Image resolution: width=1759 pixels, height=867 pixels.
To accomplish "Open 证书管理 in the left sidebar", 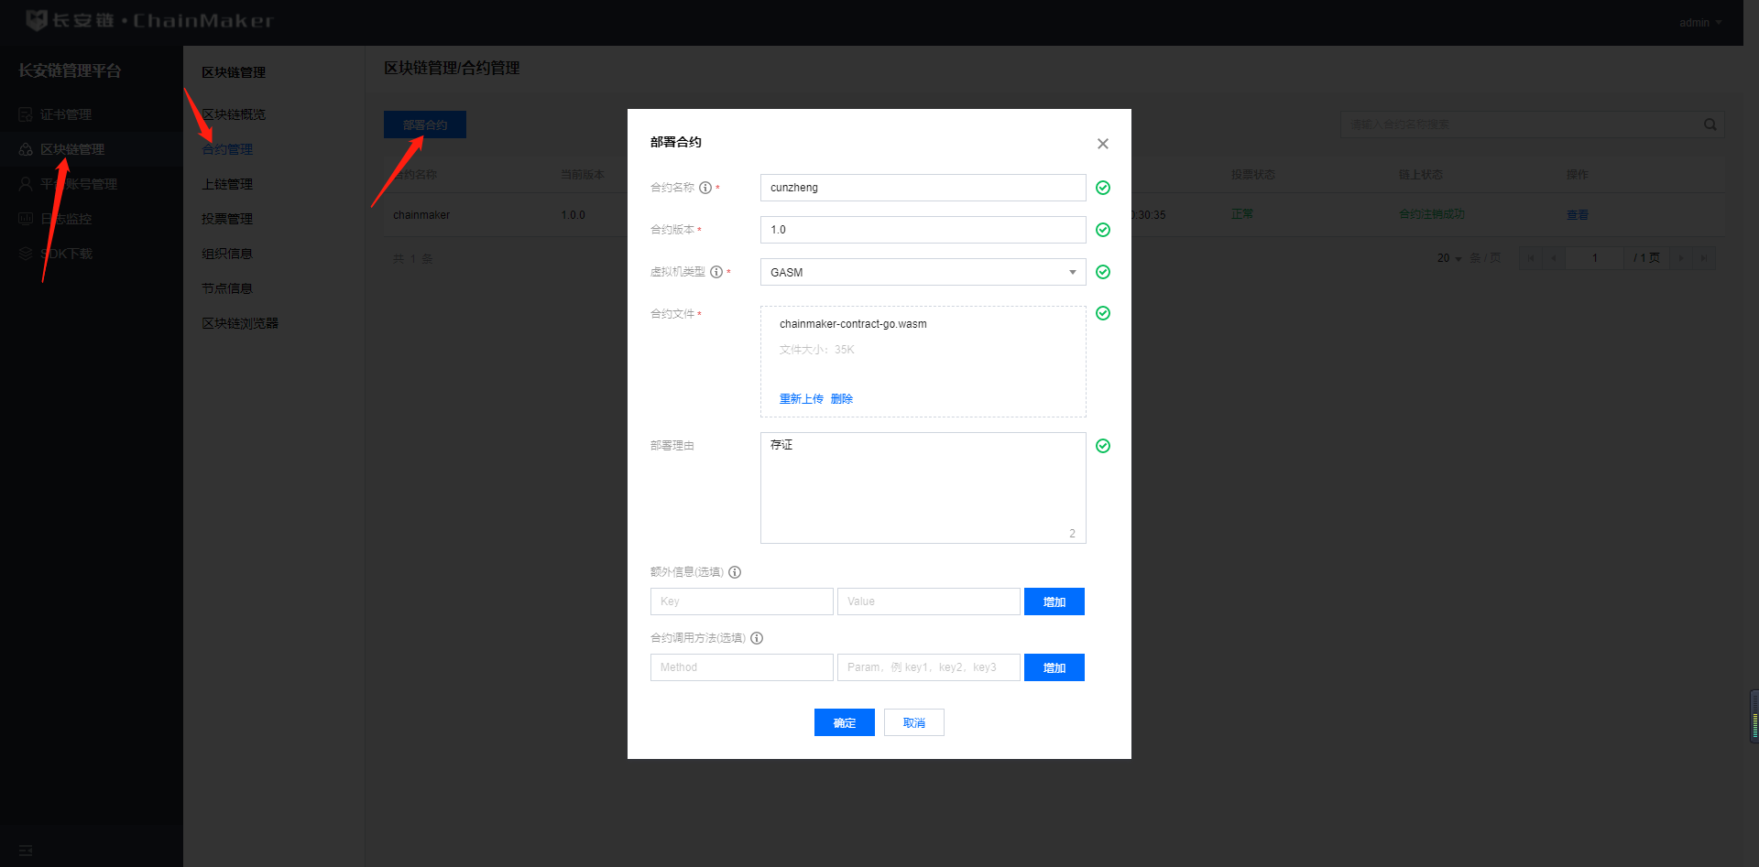I will [x=65, y=114].
